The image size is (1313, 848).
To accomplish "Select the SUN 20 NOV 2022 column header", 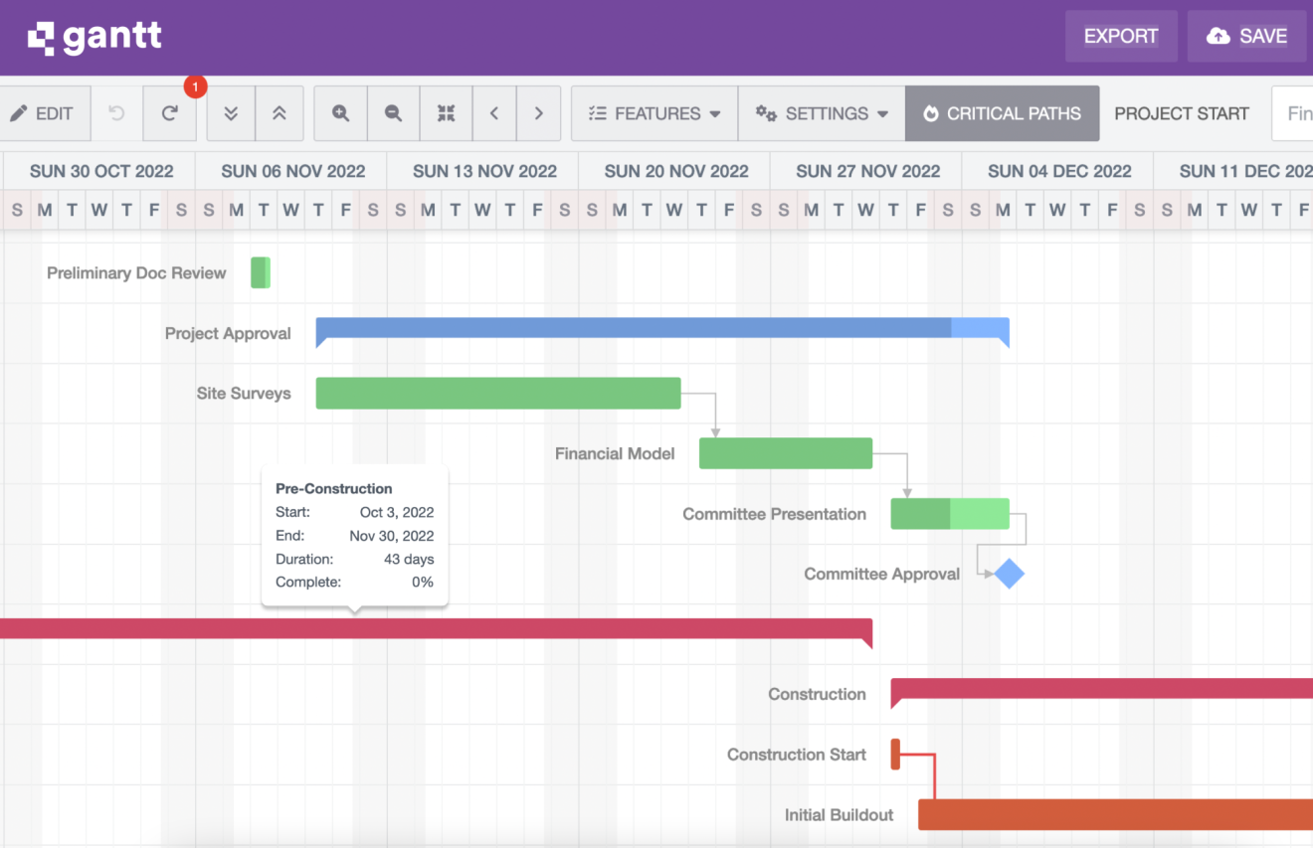I will 675,170.
